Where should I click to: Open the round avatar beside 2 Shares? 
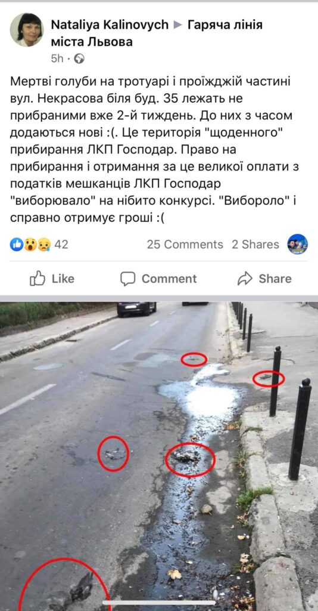pyautogui.click(x=298, y=244)
